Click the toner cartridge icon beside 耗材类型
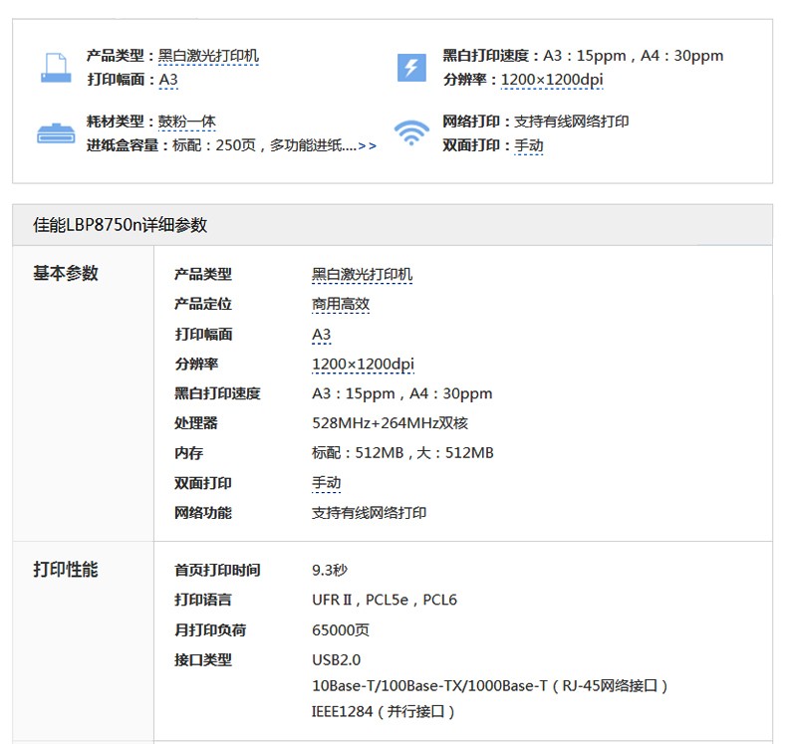Image resolution: width=787 pixels, height=744 pixels. (55, 133)
